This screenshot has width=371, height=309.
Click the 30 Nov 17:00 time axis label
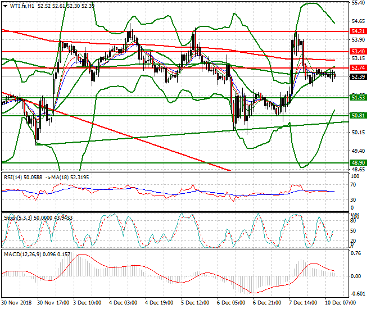click(x=53, y=303)
